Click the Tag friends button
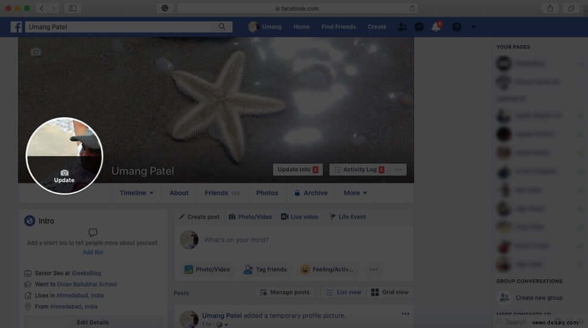This screenshot has width=588, height=328. (265, 269)
